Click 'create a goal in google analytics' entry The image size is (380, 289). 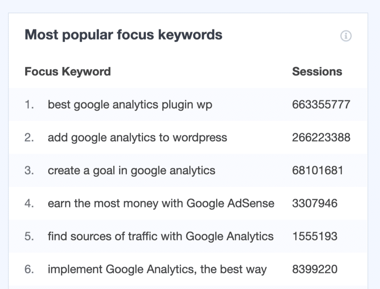tap(131, 170)
